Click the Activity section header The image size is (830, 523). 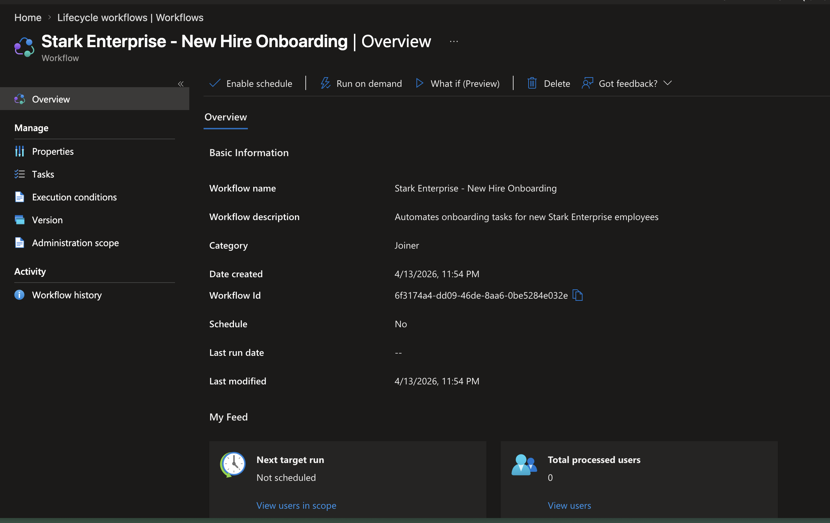point(30,272)
